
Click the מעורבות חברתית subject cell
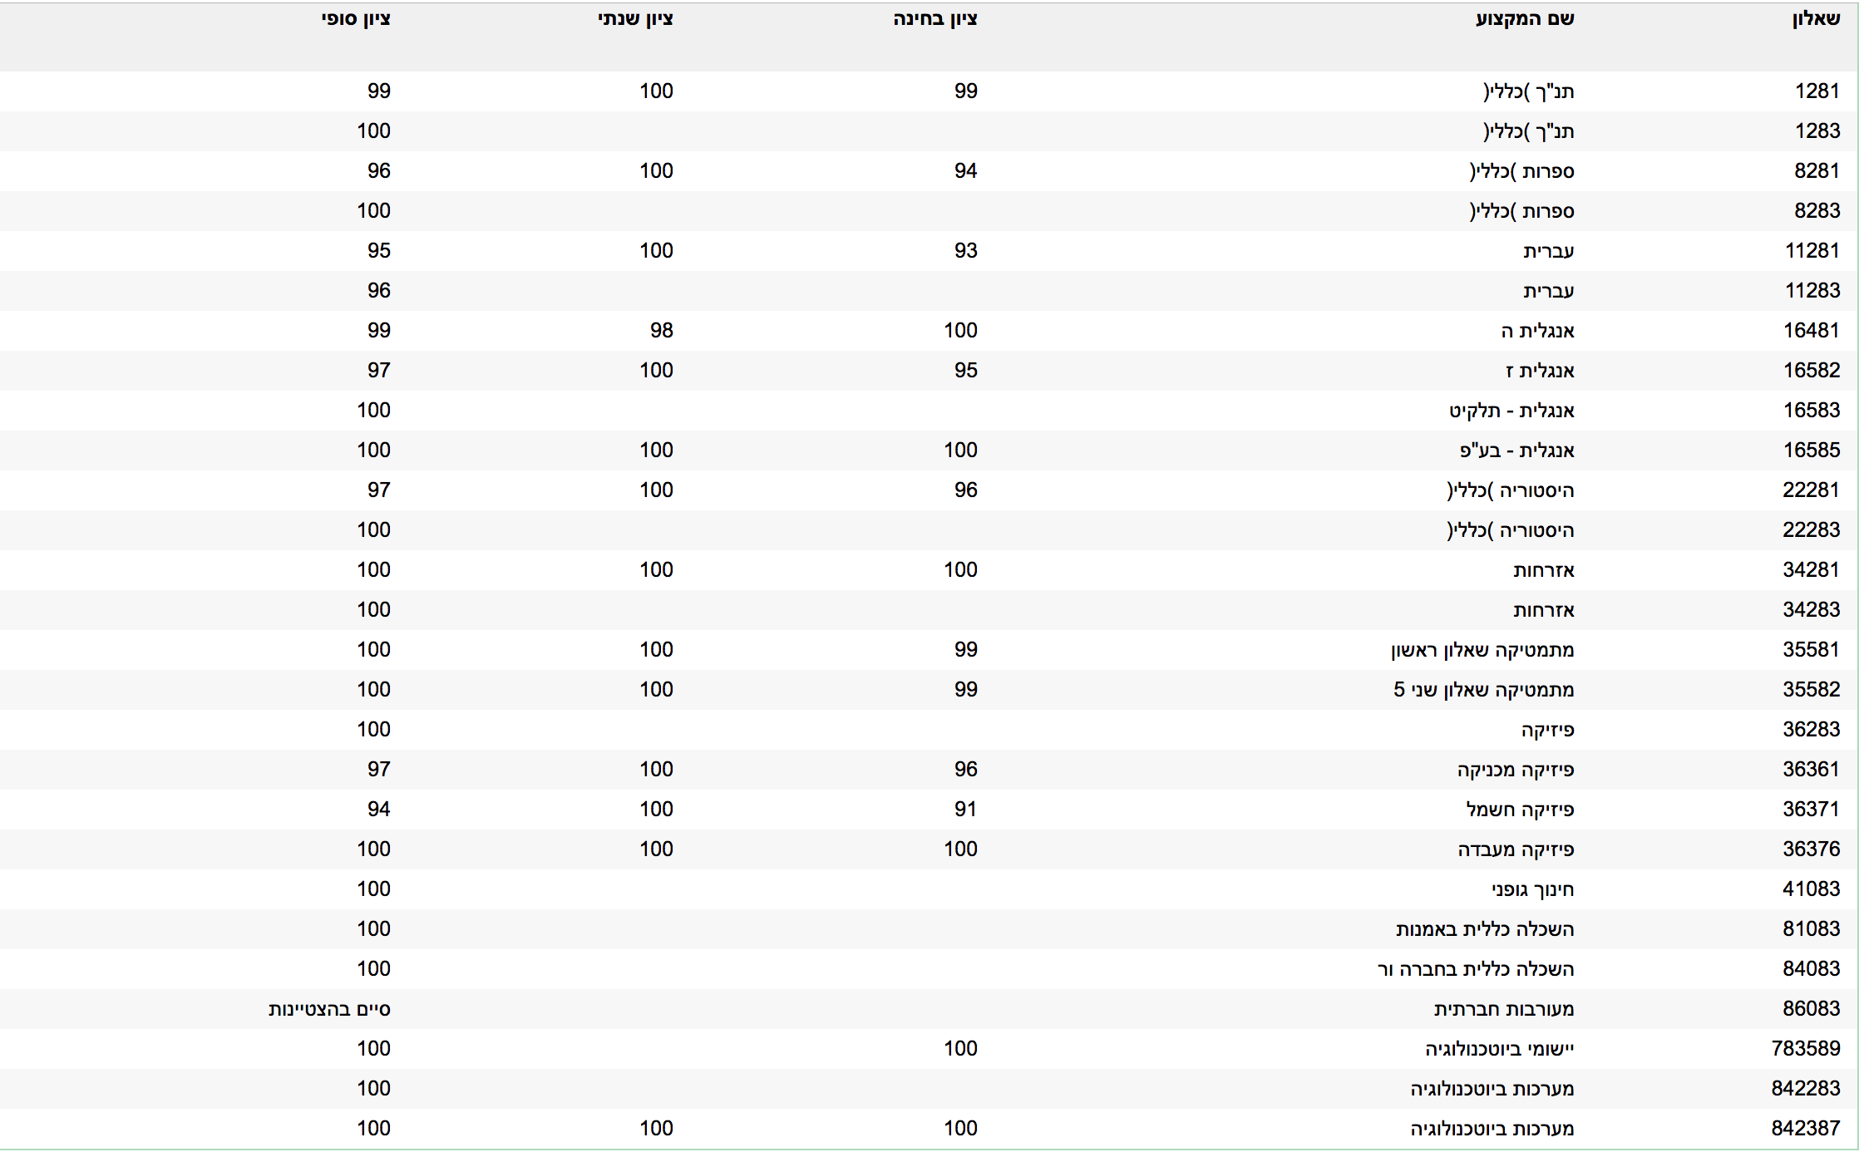click(x=1503, y=1009)
